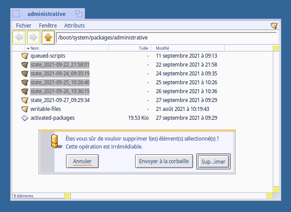Click folder icon of state_2021-09-22_21:58:01
This screenshot has width=291, height=212.
[x=25, y=65]
